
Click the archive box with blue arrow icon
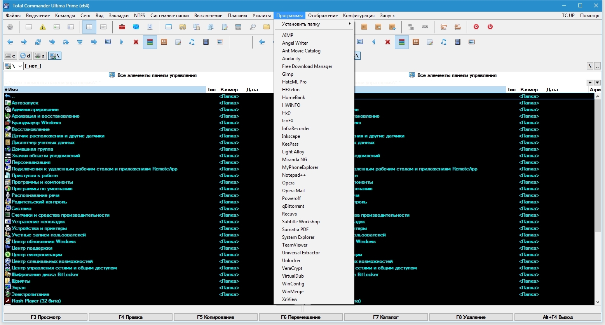click(x=392, y=27)
